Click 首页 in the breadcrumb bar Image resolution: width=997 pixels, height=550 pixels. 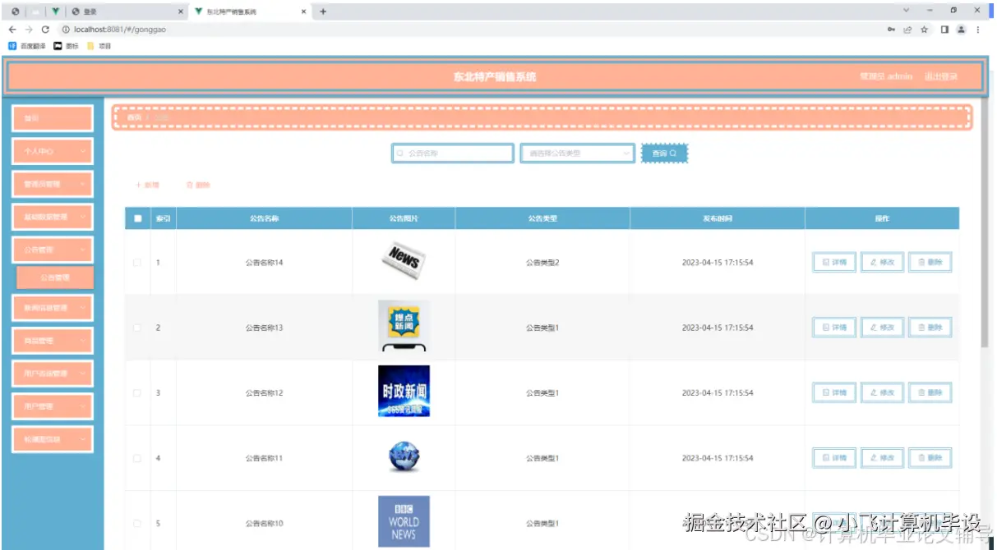click(x=134, y=117)
